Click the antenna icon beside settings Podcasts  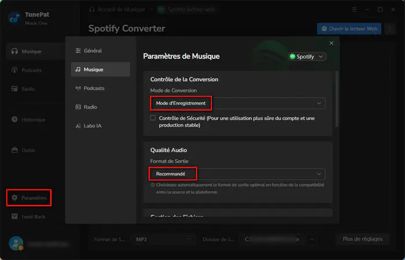click(x=78, y=88)
